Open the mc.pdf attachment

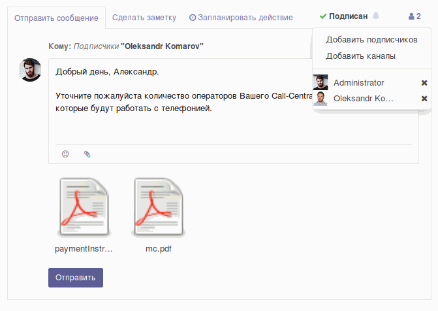pyautogui.click(x=158, y=208)
